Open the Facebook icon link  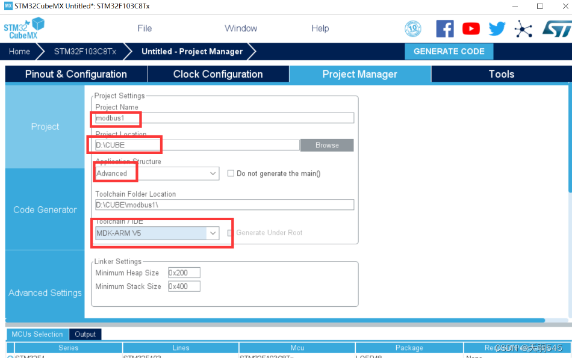pyautogui.click(x=445, y=28)
